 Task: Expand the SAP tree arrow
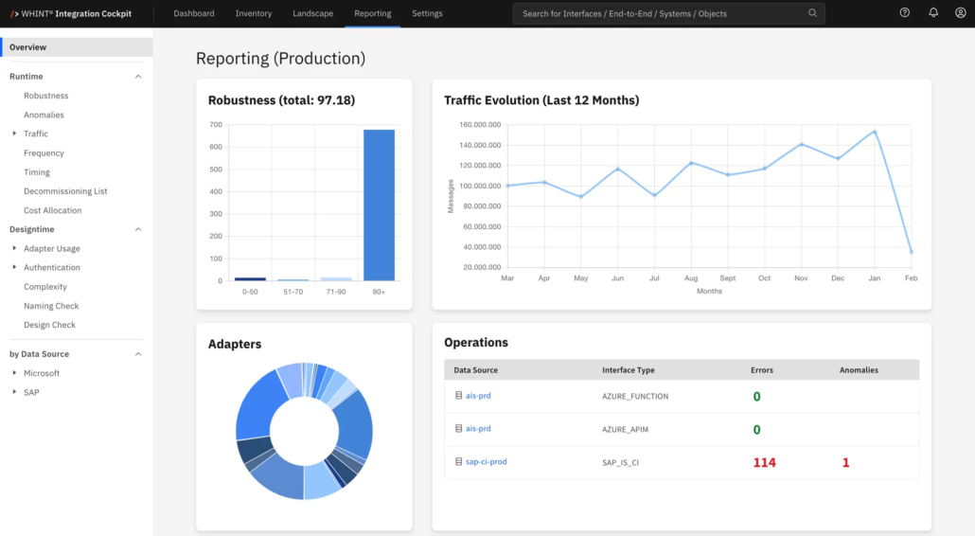(14, 392)
